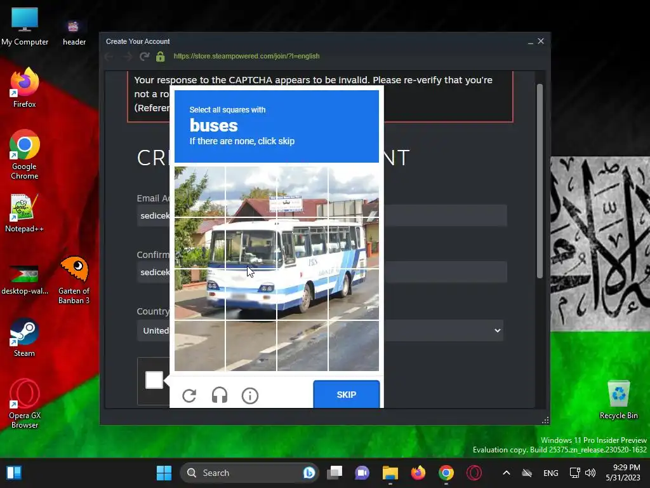Open the Windows Start menu
650x488 pixels.
pos(164,473)
